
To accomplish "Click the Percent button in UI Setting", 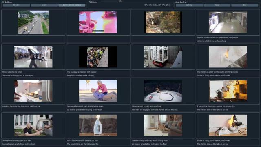I will point(16,5).
